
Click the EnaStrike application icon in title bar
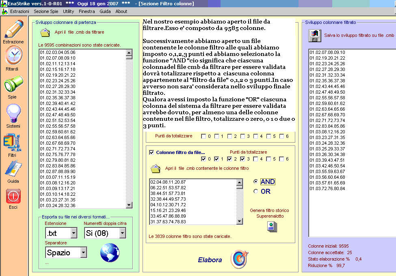(4, 4)
